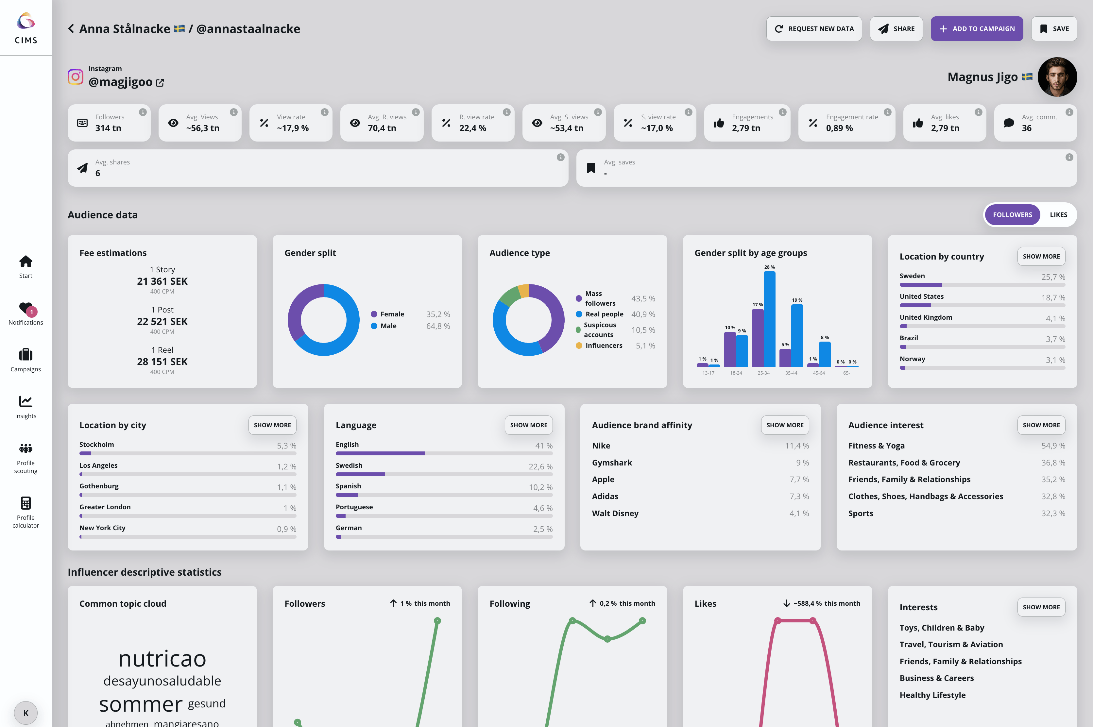
Task: Open Campaigns briefcase icon in sidebar
Action: 26,355
